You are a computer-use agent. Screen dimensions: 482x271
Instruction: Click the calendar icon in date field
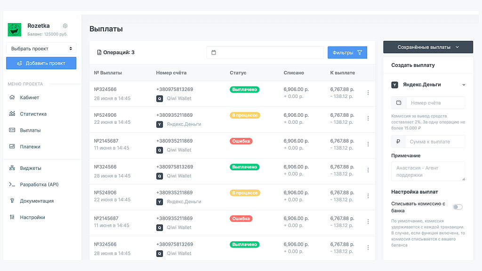(x=214, y=53)
